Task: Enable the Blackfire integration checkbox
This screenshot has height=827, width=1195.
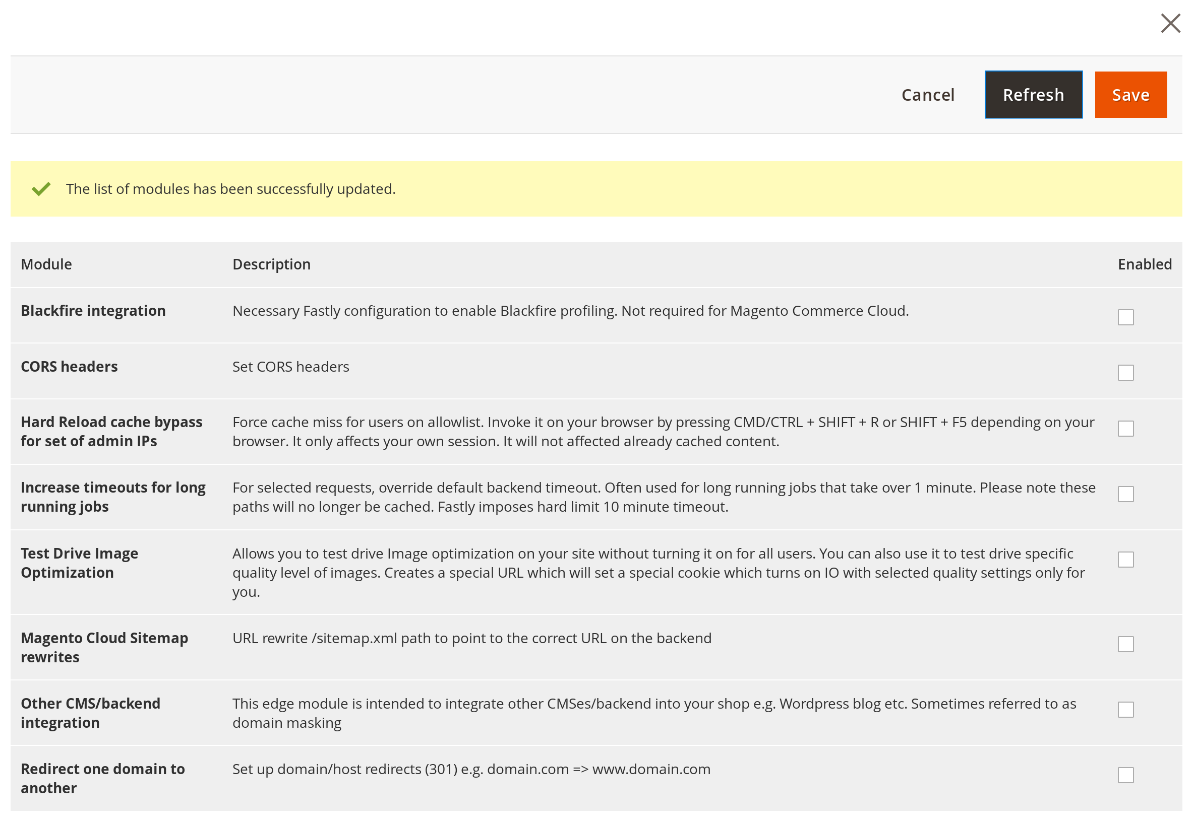Action: pyautogui.click(x=1125, y=317)
